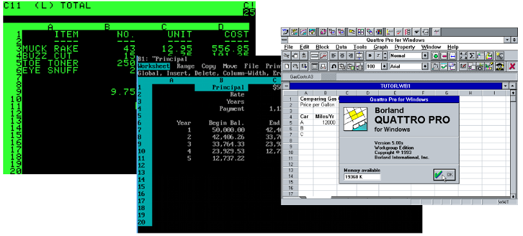
Task: Click the SpeedSum sigma icon
Action: pyautogui.click(x=471, y=55)
